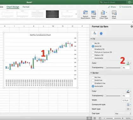Viewport: 133px width, 120px height.
Task: Switch to the Format ribbon tab
Action: (26, 7)
